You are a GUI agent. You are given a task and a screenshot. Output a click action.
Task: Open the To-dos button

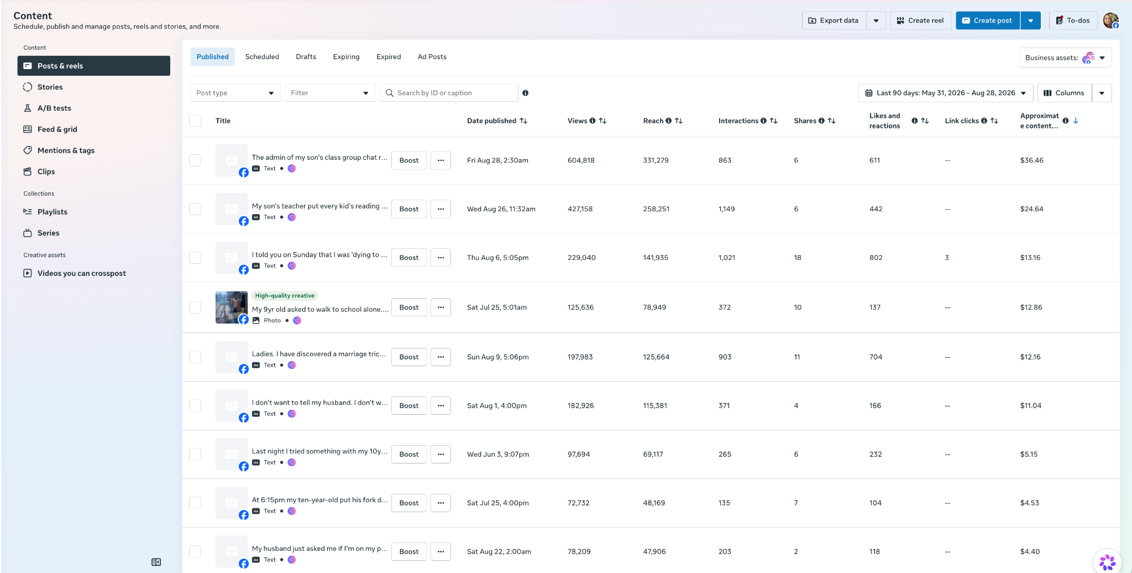coord(1073,20)
